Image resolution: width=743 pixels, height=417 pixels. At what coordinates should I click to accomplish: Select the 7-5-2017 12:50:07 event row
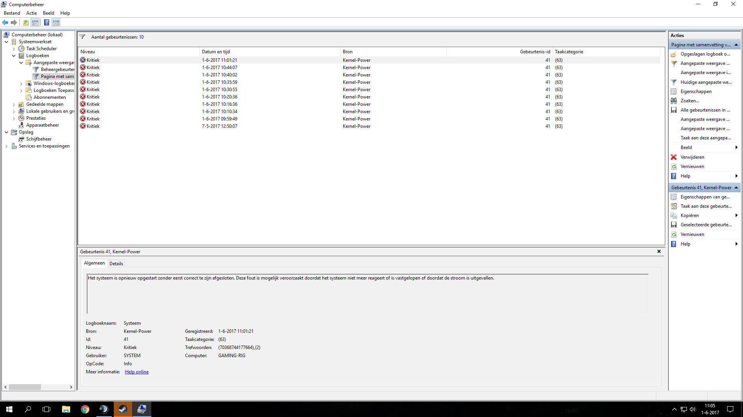(x=219, y=126)
